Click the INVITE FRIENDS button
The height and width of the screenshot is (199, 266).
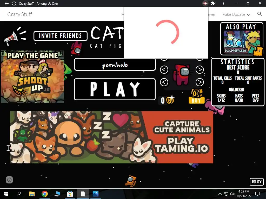coord(60,36)
